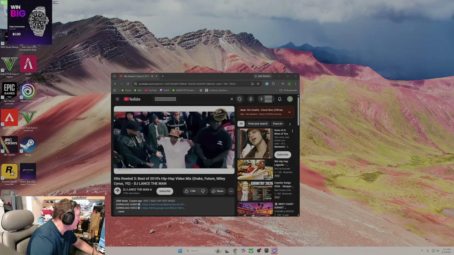The image size is (454, 255).
Task: Select the From your search chip
Action: (258, 124)
